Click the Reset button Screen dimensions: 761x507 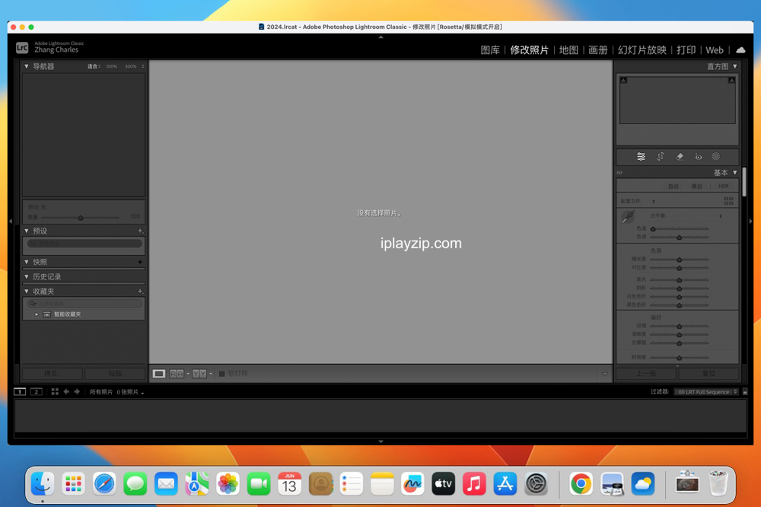click(708, 374)
